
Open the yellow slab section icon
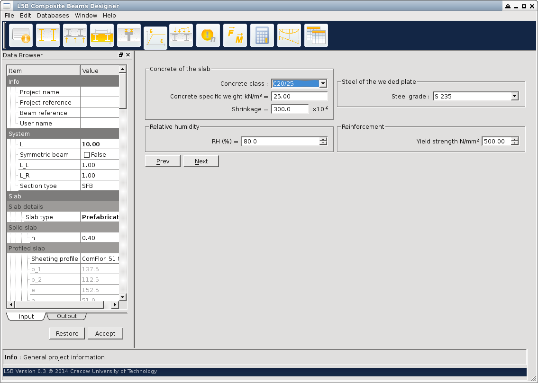pos(102,36)
